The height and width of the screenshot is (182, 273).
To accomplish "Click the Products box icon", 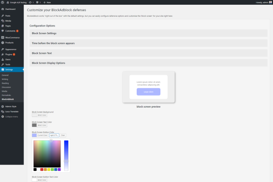I will pyautogui.click(x=3, y=43).
